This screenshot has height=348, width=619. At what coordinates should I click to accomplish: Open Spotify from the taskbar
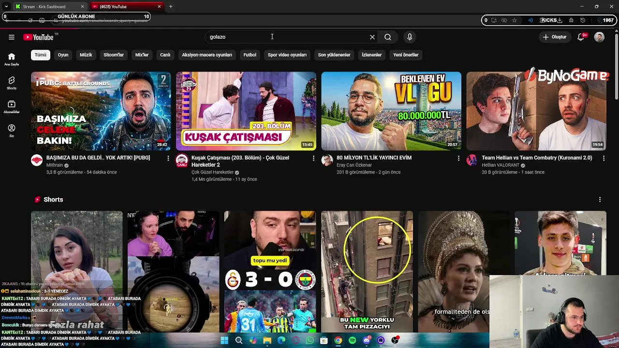tap(352, 341)
